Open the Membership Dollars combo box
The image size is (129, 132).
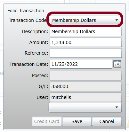pyautogui.click(x=85, y=20)
